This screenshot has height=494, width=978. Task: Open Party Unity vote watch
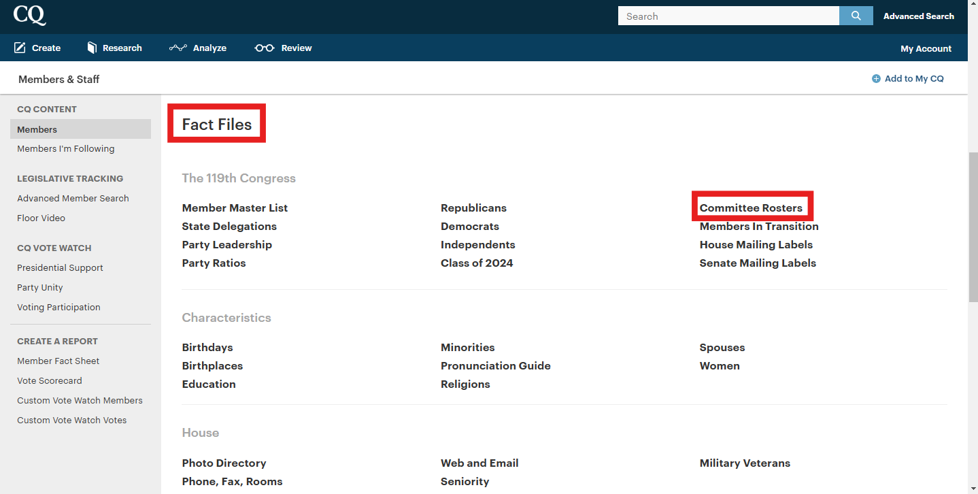click(x=39, y=287)
